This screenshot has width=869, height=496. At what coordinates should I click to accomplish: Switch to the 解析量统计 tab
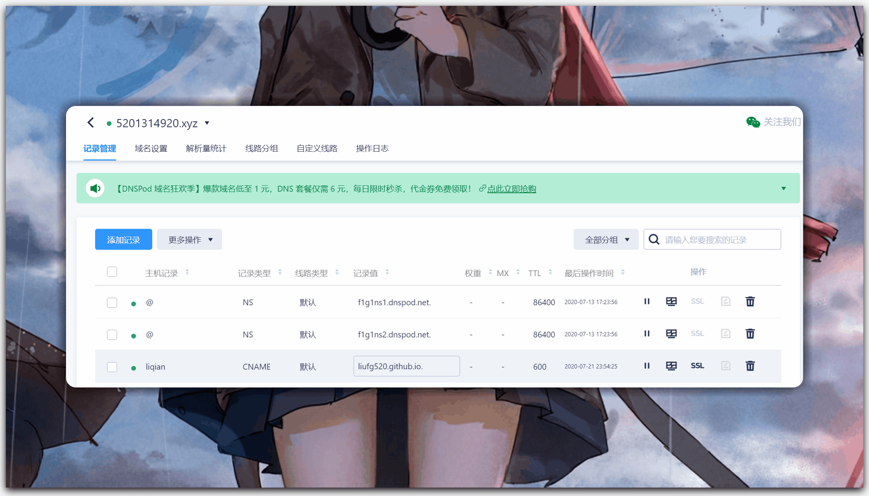[x=206, y=149]
